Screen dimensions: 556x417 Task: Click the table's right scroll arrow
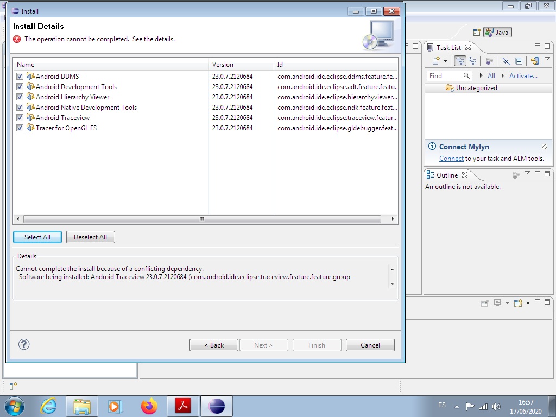coord(393,219)
